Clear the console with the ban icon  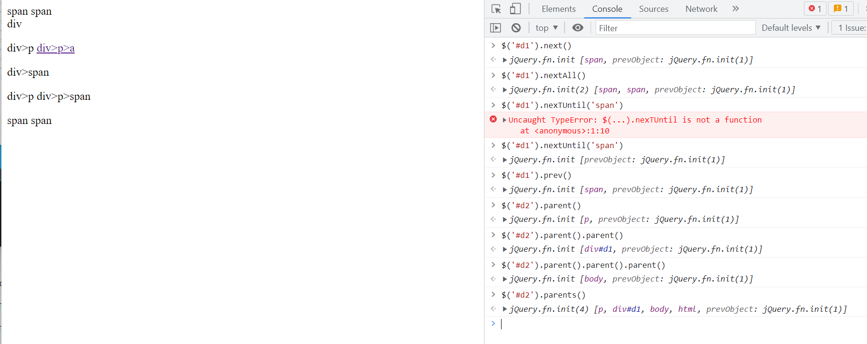pyautogui.click(x=516, y=28)
